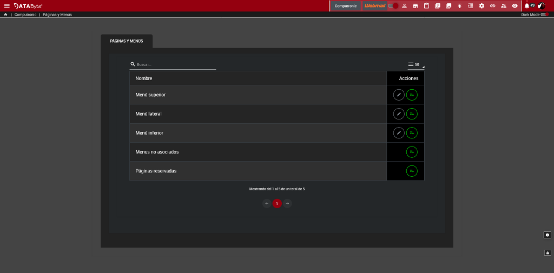This screenshot has height=273, width=554.
Task: Click the notifications bell icon
Action: pyautogui.click(x=527, y=6)
